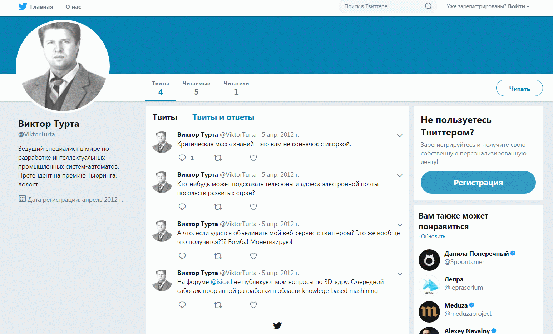This screenshot has width=553, height=334.
Task: Select the 'Читатели 1' profile tab
Action: pos(236,88)
